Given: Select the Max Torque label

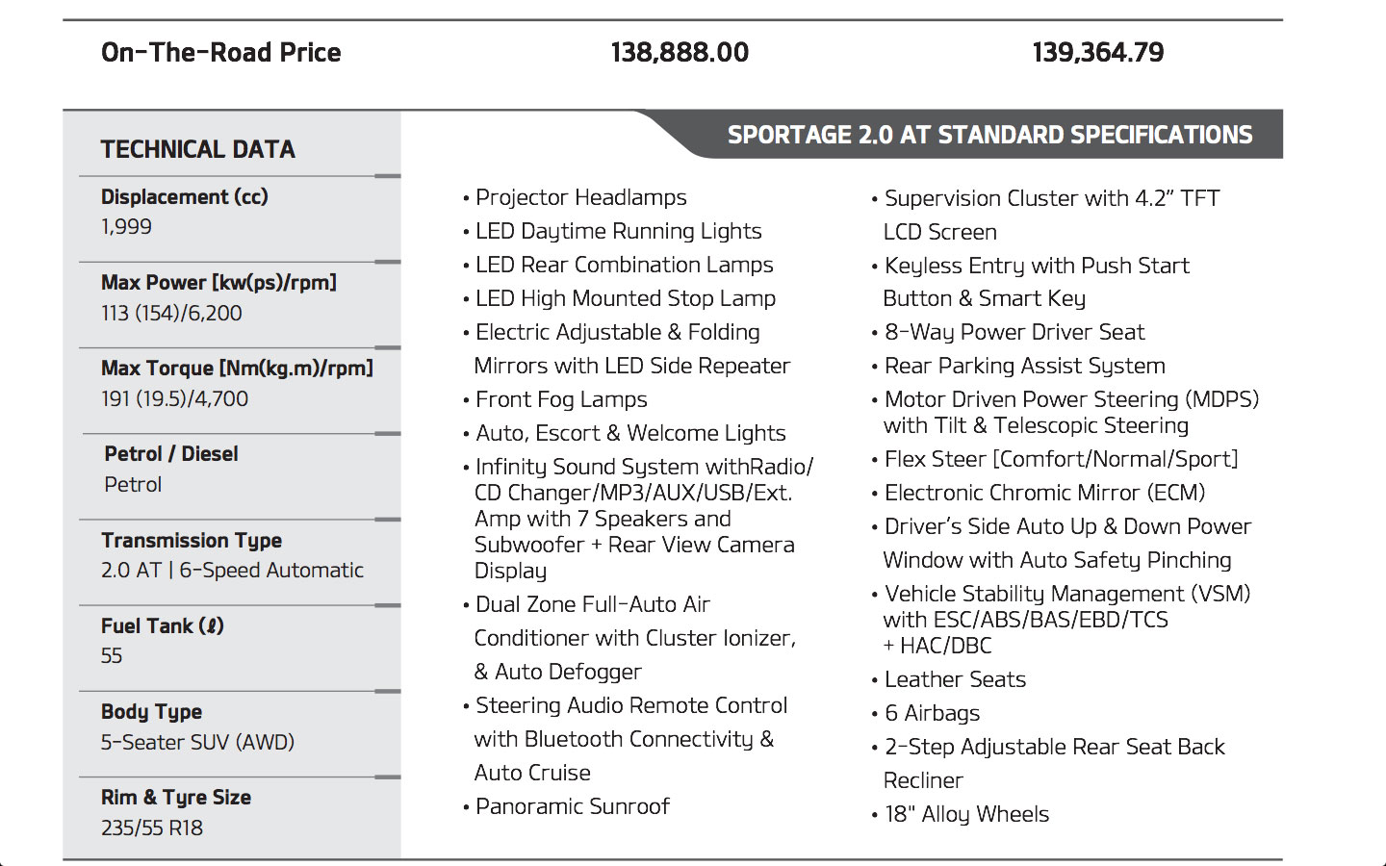Looking at the screenshot, I should (x=237, y=368).
